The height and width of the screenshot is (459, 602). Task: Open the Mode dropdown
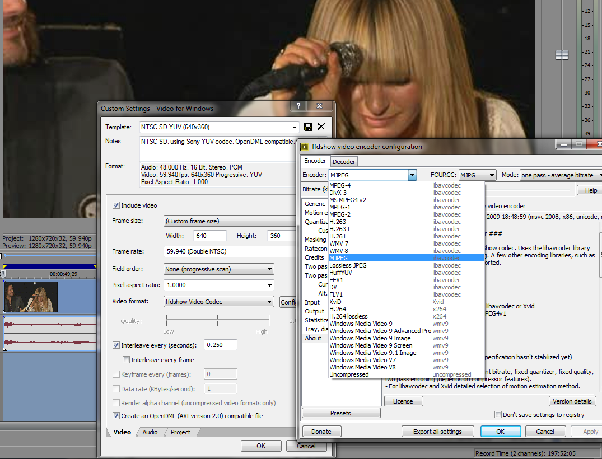561,175
